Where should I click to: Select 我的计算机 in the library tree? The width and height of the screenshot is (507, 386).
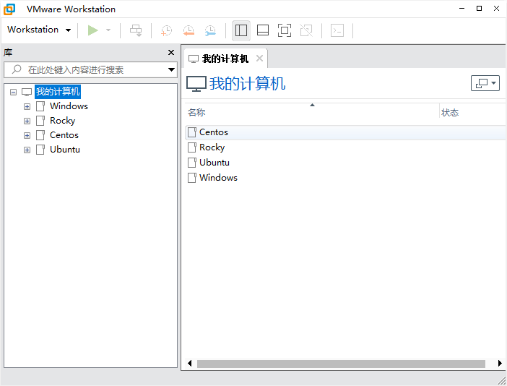58,92
